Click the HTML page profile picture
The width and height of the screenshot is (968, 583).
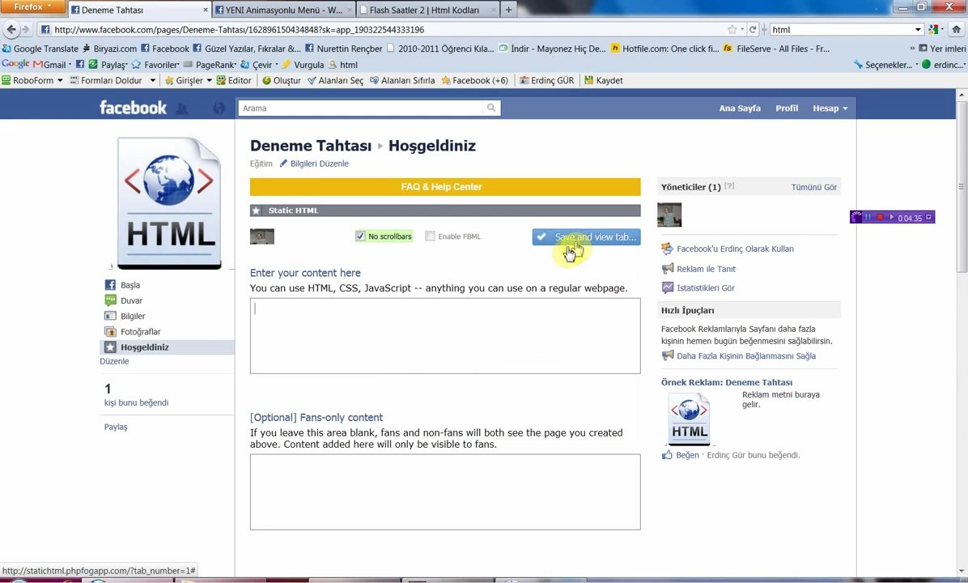(x=169, y=203)
